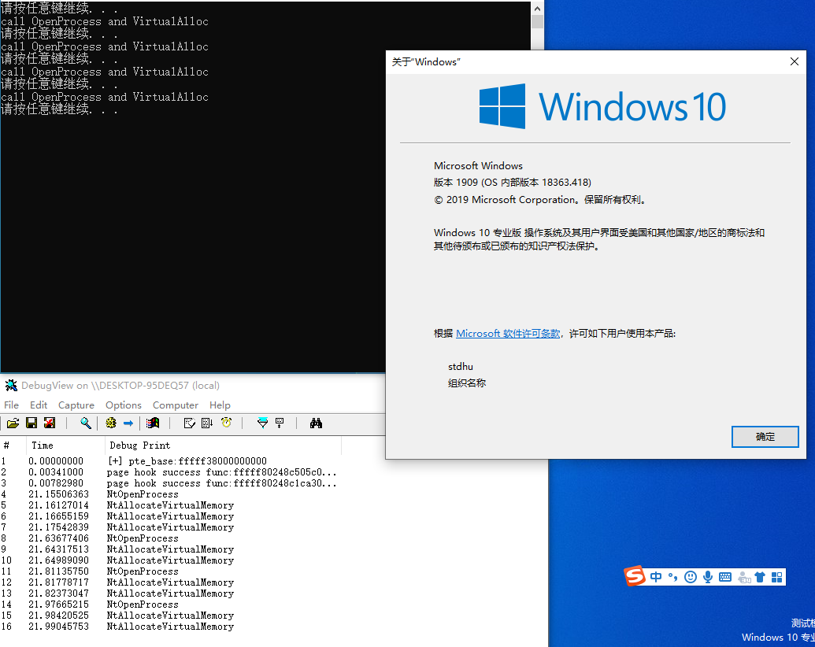Close the 关于 Windows dialog
This screenshot has height=647, width=815.
[795, 61]
